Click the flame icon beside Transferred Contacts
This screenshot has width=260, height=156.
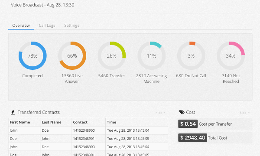coord(13,112)
